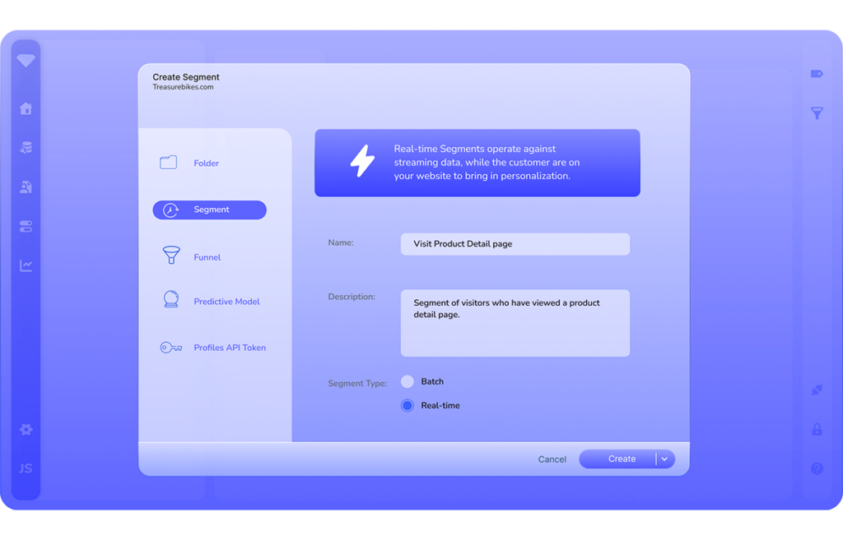Click the funnel filter icon in right sidebar

coord(817,113)
